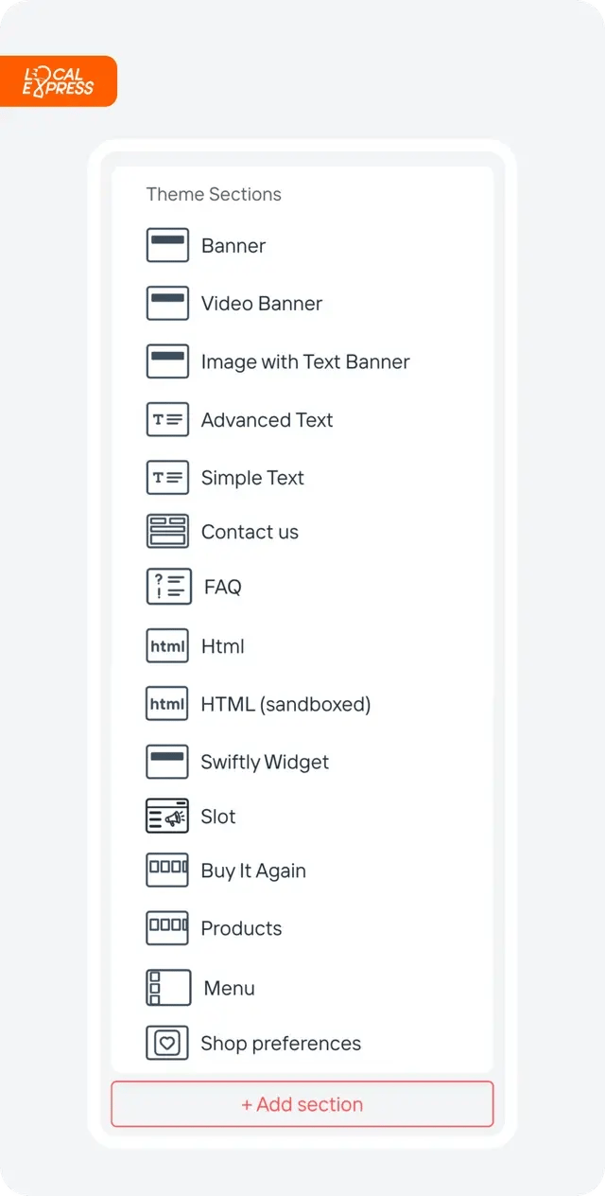Select the Slot megaphone icon

click(x=167, y=816)
